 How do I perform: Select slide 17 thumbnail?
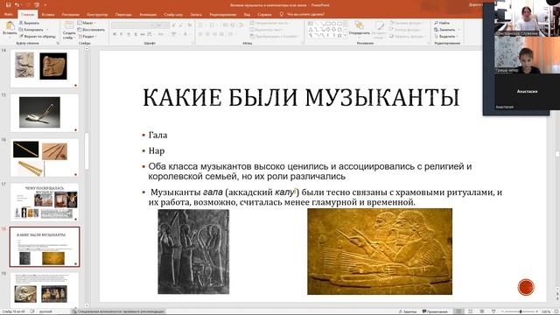(45, 202)
